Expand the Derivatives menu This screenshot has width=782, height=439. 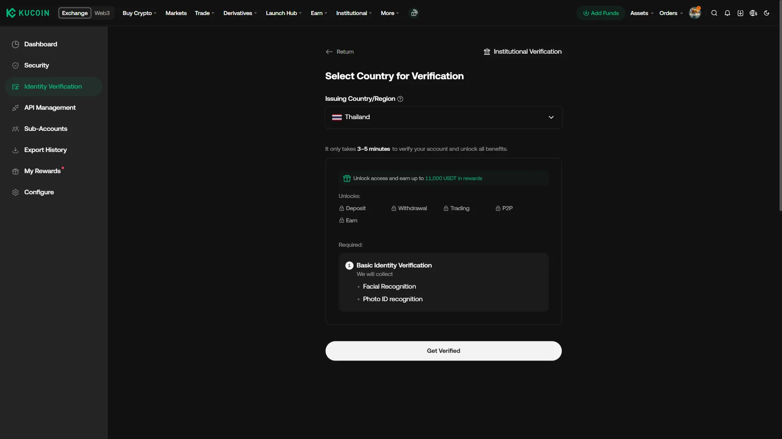click(x=240, y=13)
